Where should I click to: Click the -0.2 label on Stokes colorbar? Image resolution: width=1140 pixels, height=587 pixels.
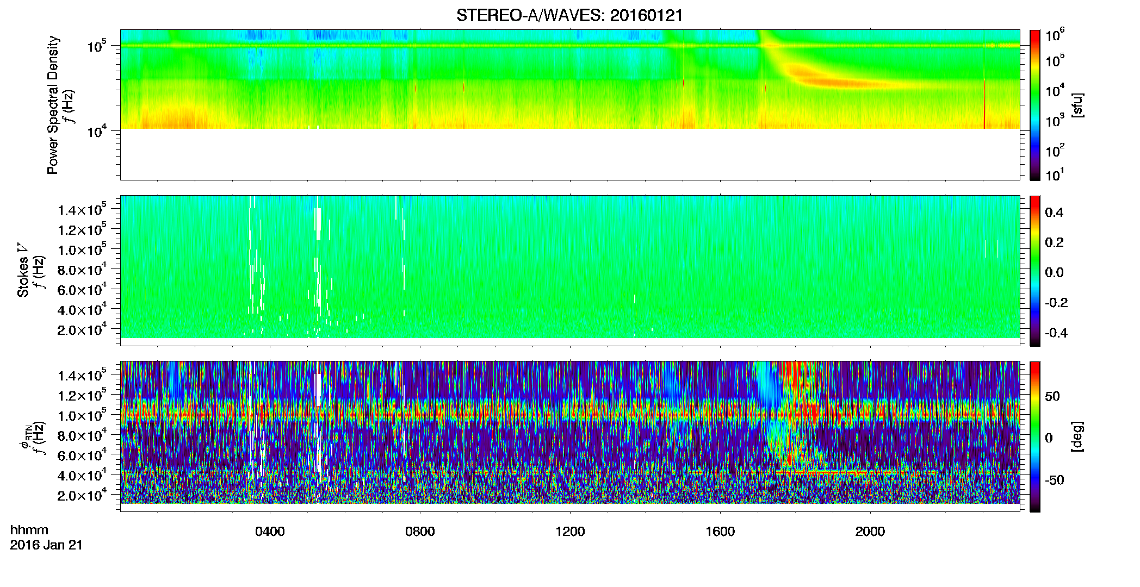(1056, 303)
